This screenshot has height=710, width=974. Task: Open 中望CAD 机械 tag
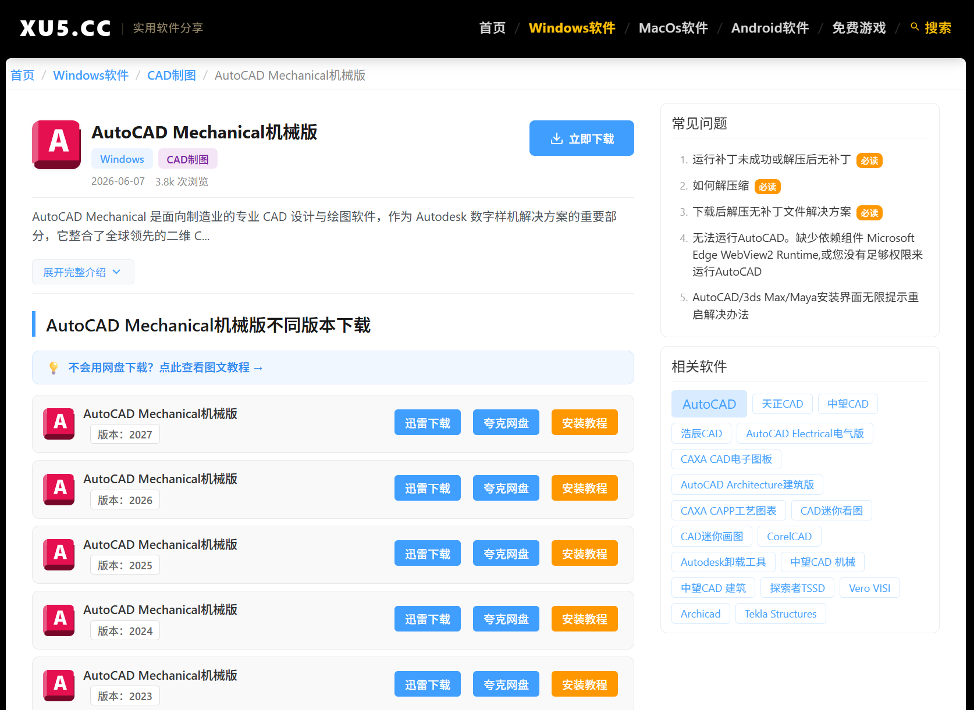pos(823,562)
